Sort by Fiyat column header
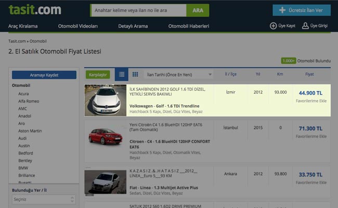The image size is (338, 208). [x=309, y=74]
